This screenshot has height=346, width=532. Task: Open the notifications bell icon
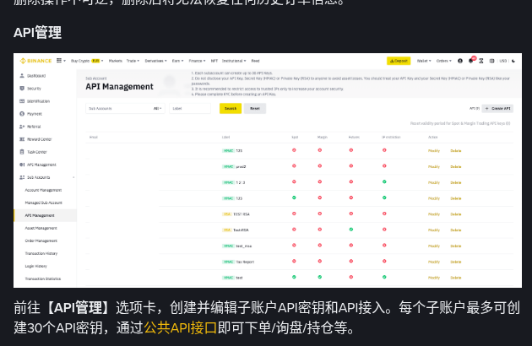tap(471, 61)
